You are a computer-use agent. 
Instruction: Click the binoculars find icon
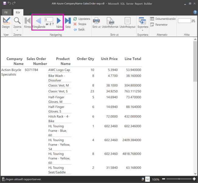point(193,21)
